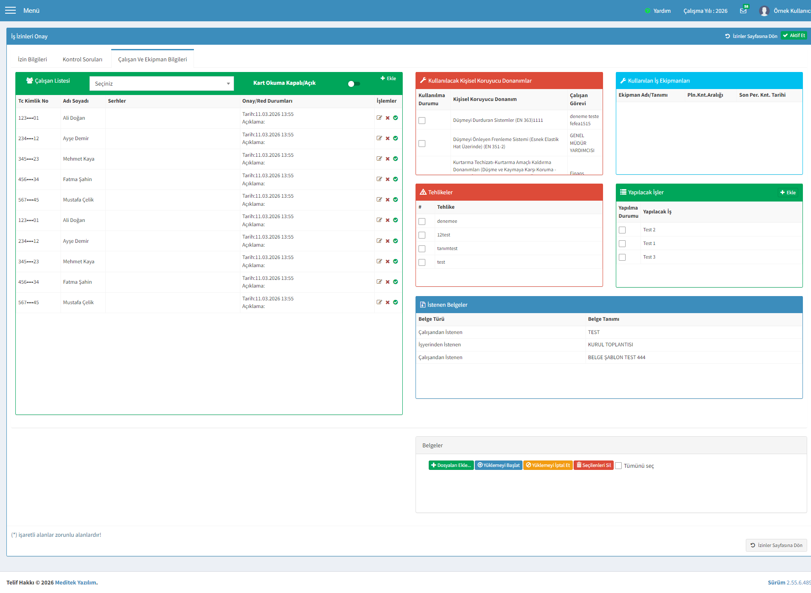The height and width of the screenshot is (593, 811).
Task: Switch to the Kontrol Soruları tab
Action: (82, 59)
